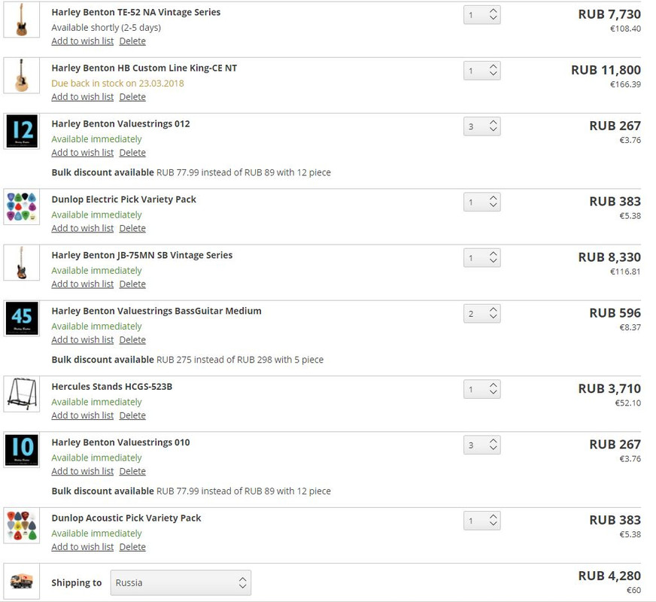Change quantity for Valuestrings BassGuitar Medium
Screen dimensions: 656x602
click(482, 313)
